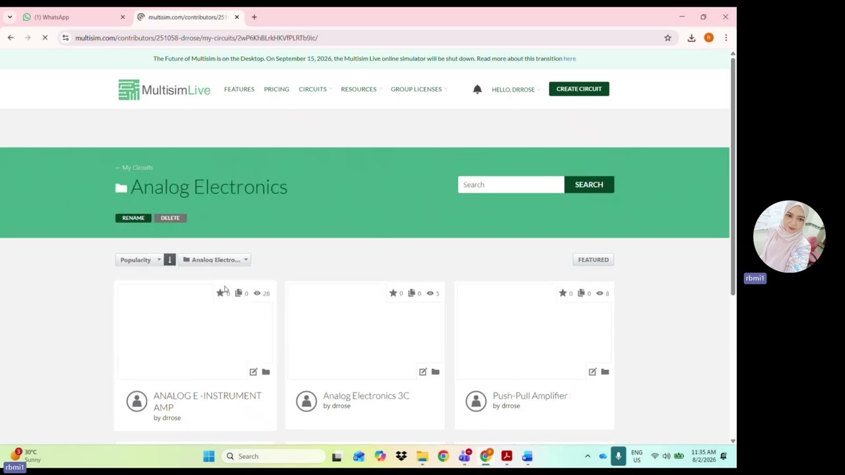
Task: Click views eye icon on Analog Electronics 3C card
Action: click(430, 293)
